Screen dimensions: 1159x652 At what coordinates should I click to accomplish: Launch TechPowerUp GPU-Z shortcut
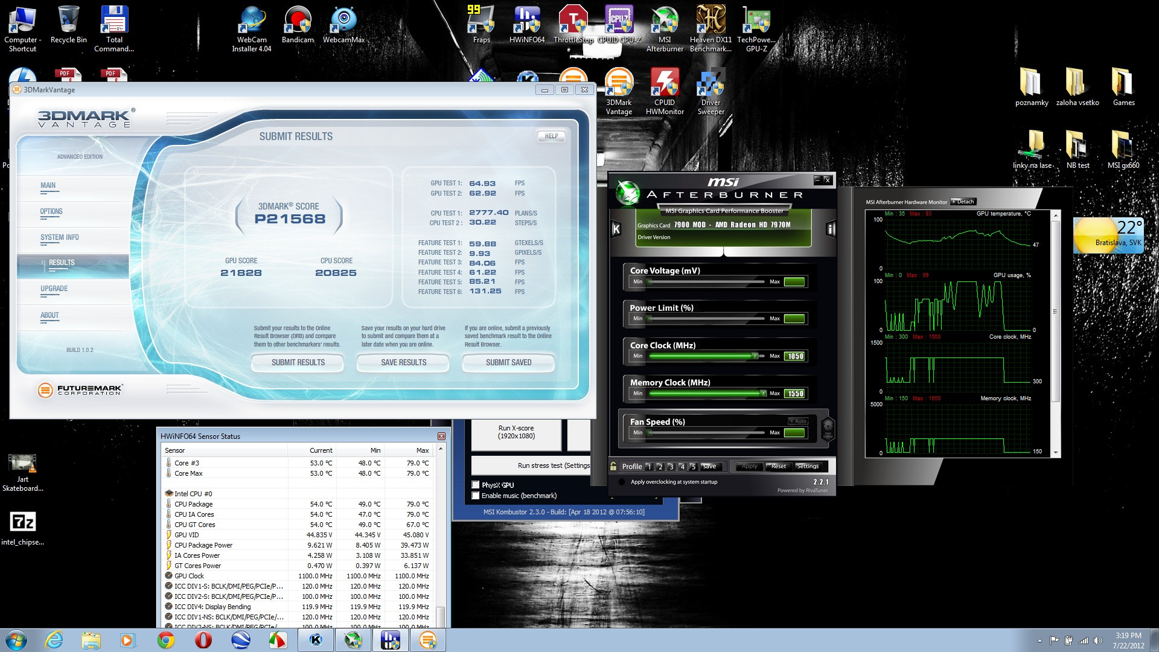[756, 28]
